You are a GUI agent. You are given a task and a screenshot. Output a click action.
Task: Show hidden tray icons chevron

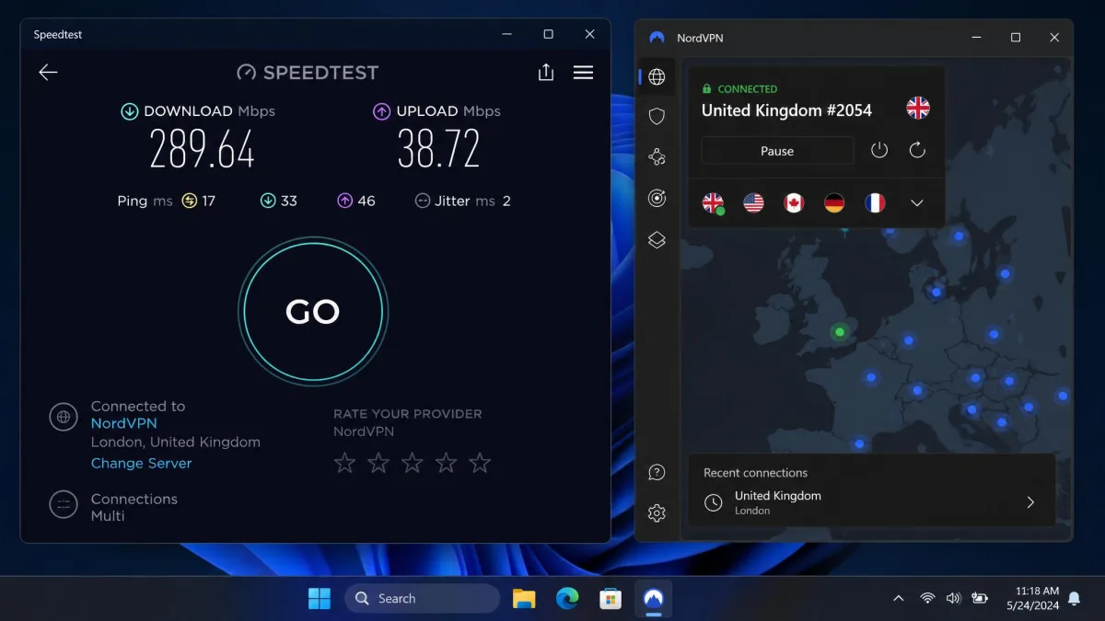point(898,598)
